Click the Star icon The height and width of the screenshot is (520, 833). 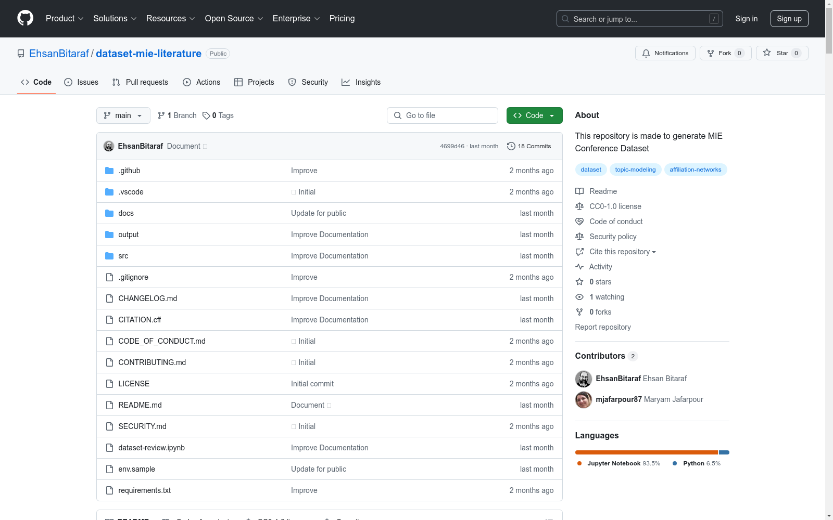[767, 53]
